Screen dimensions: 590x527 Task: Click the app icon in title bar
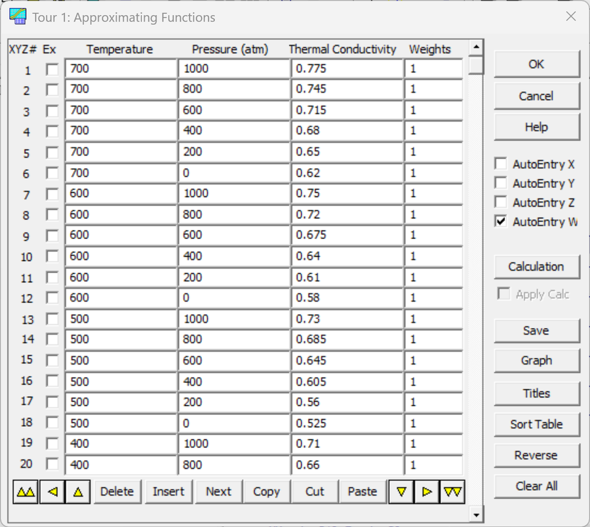[x=17, y=16]
